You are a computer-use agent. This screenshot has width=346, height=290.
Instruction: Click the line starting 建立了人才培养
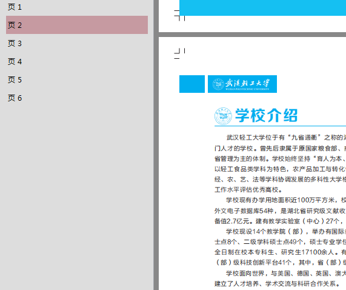tap(277, 283)
